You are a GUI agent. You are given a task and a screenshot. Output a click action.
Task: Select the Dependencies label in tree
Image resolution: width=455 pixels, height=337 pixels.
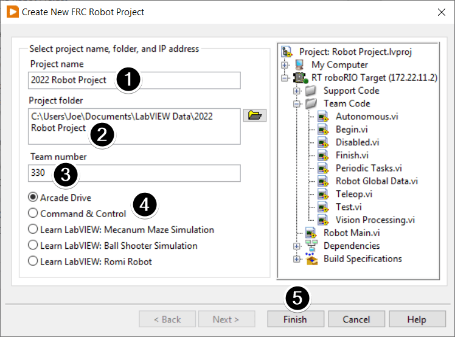(352, 246)
